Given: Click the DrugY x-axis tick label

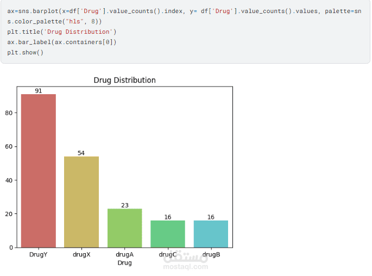Looking at the screenshot, I should pos(39,254).
